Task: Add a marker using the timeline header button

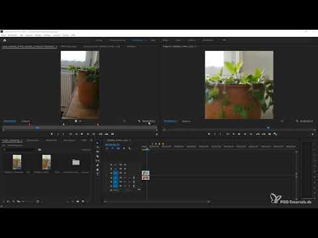Action: click(x=124, y=149)
